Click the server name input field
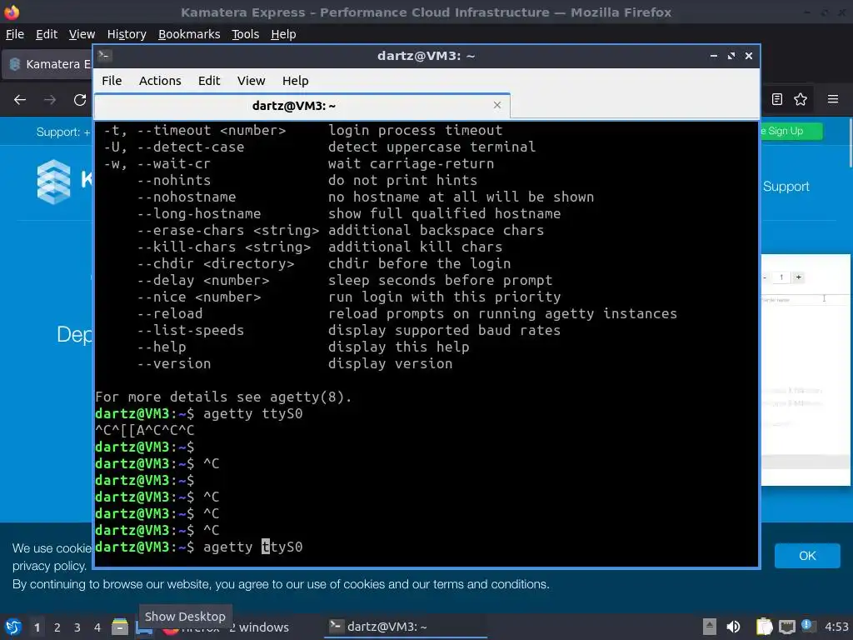Viewport: 853px width, 640px height. 806,300
